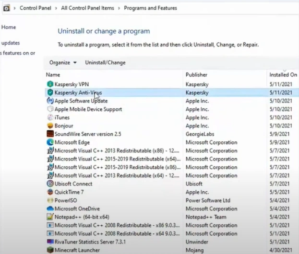Select Apple Mobile Device Support name
The width and height of the screenshot is (299, 254).
pos(88,109)
